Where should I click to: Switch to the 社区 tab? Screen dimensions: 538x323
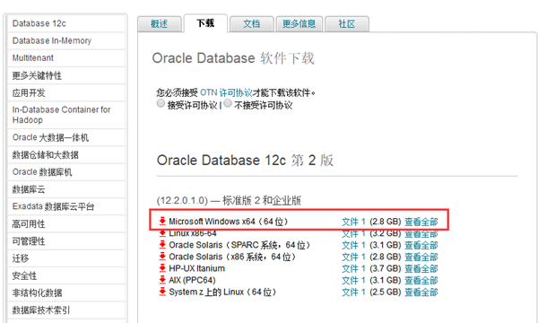[346, 24]
